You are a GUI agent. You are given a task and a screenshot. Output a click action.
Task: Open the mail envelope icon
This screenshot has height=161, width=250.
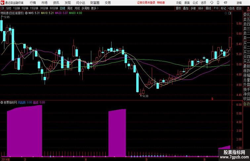click(226, 3)
